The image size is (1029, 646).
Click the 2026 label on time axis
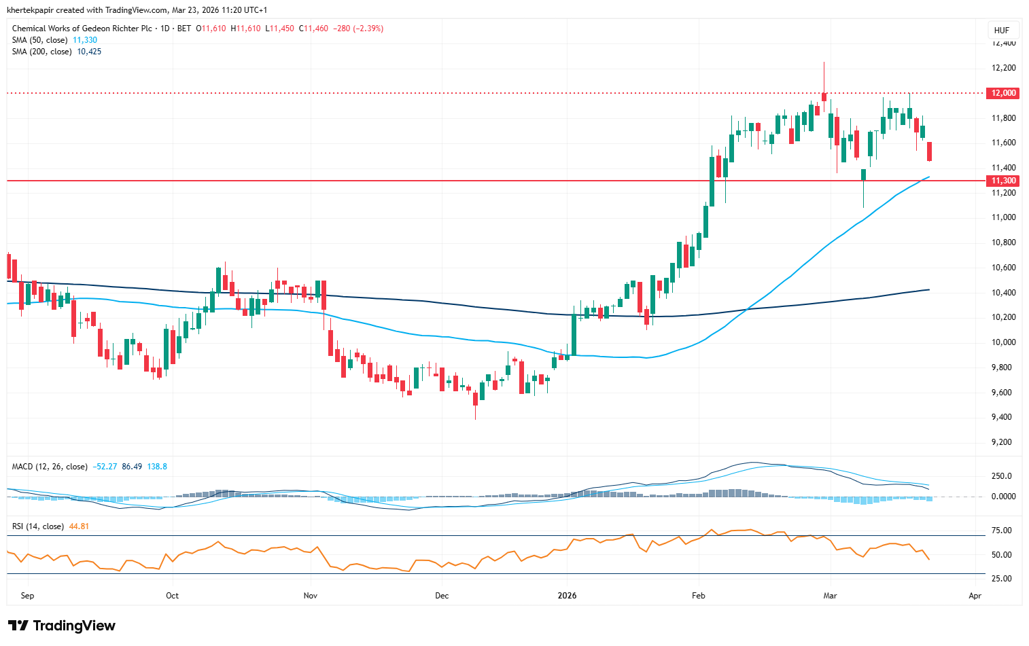(x=567, y=596)
